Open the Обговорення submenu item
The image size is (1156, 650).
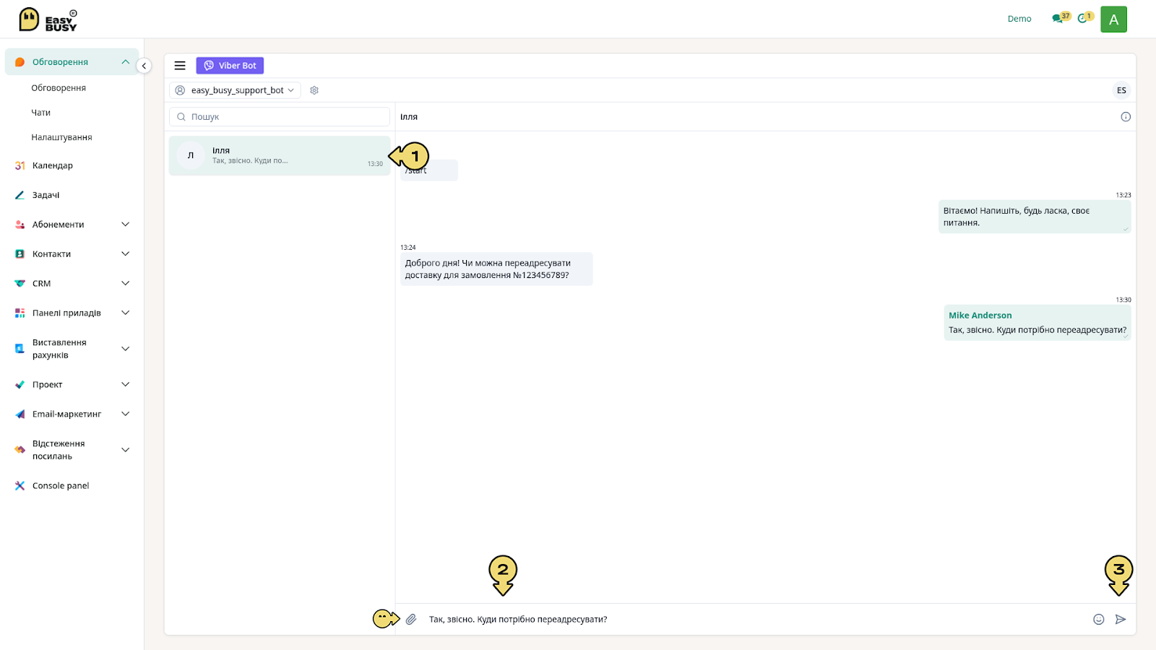(x=59, y=88)
